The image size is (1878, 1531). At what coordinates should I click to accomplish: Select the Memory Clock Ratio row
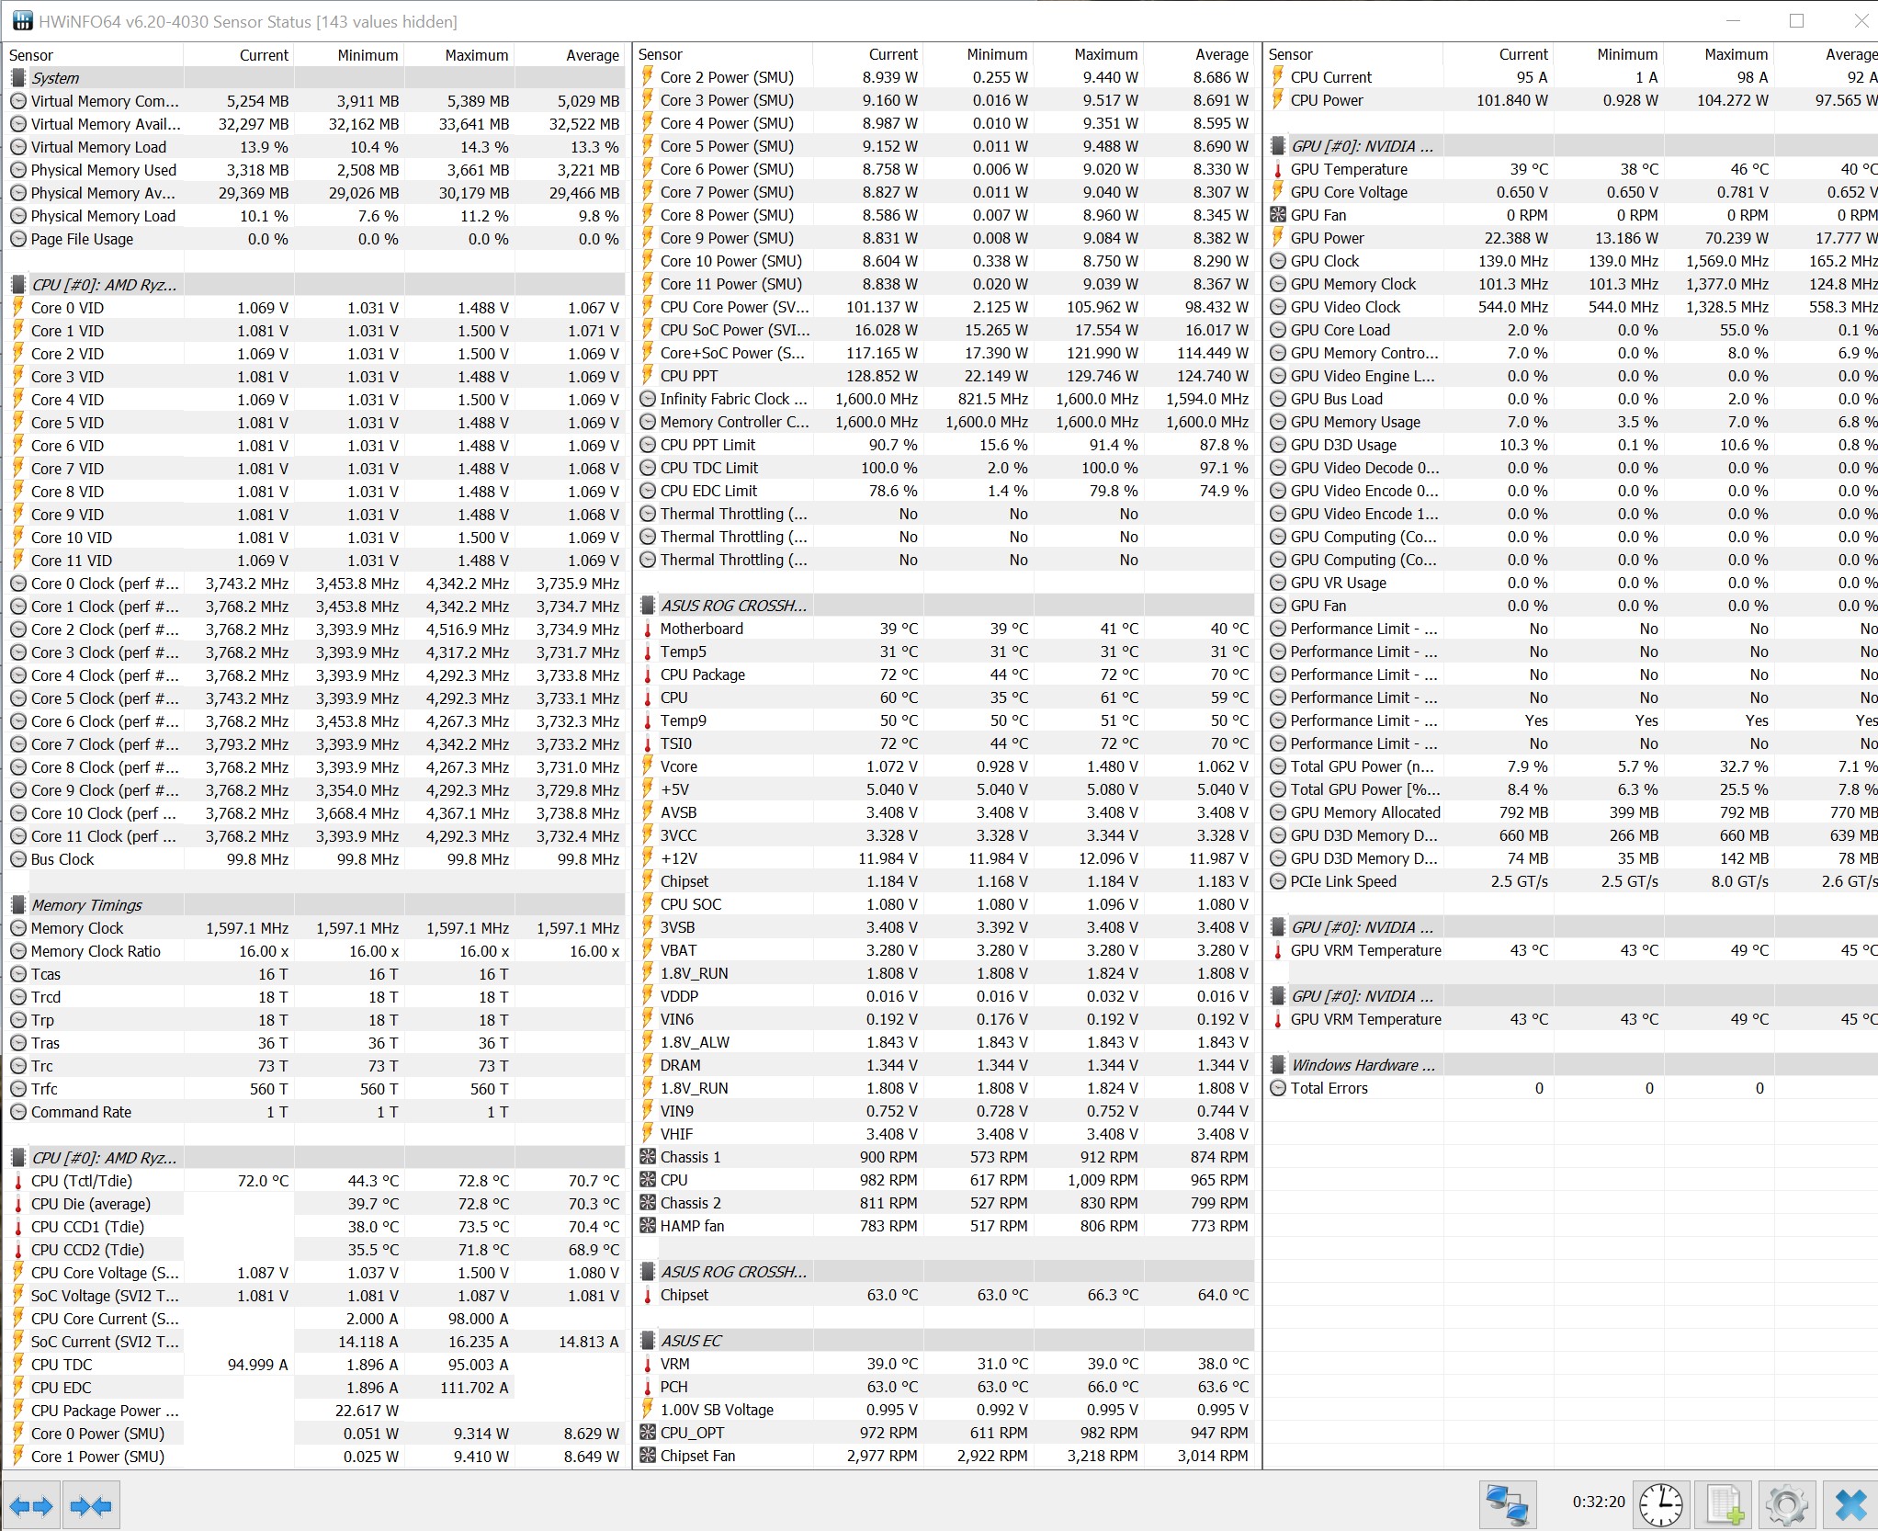click(96, 951)
